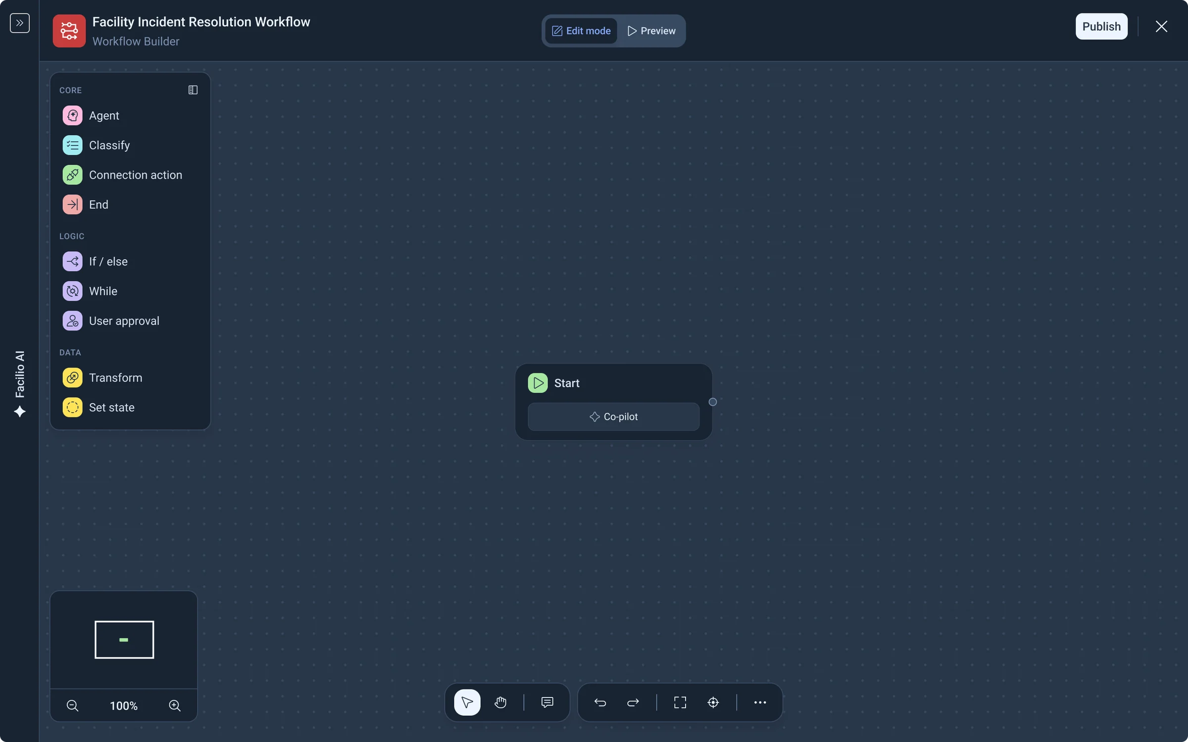Select the Classify node icon

pos(73,145)
